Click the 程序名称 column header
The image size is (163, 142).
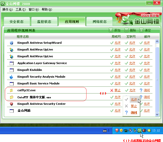(23, 37)
